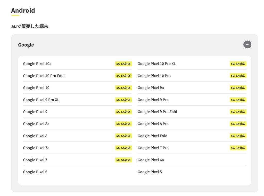This screenshot has width=264, height=196.
Task: Select Google Pixel 9a text
Action: tap(151, 88)
